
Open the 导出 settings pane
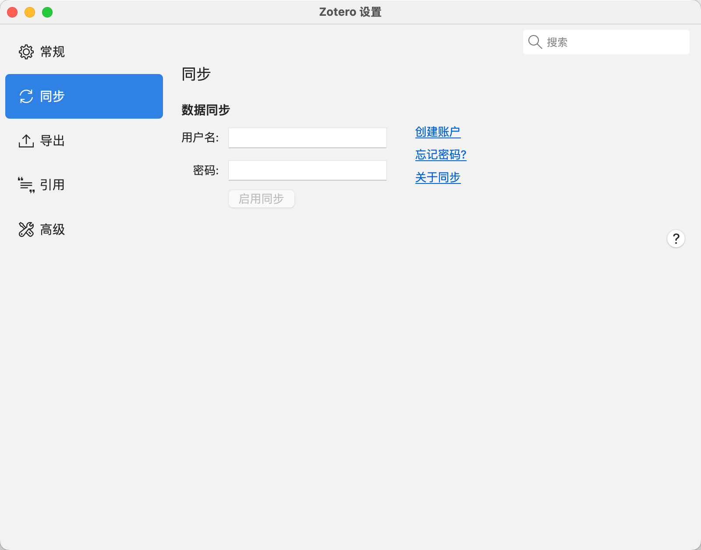[x=84, y=141]
